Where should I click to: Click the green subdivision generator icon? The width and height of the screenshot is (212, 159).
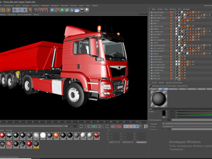click(x=62, y=10)
